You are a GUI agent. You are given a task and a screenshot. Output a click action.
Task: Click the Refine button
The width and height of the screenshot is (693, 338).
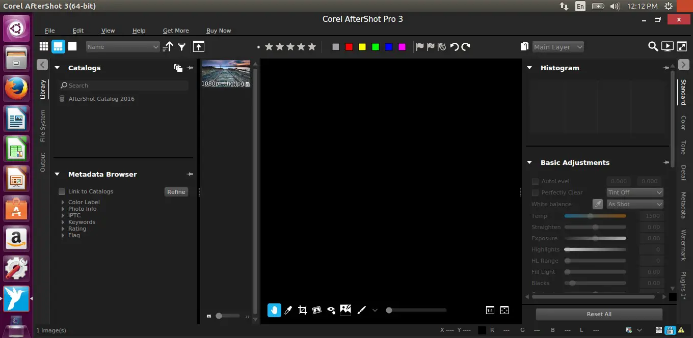pyautogui.click(x=176, y=192)
